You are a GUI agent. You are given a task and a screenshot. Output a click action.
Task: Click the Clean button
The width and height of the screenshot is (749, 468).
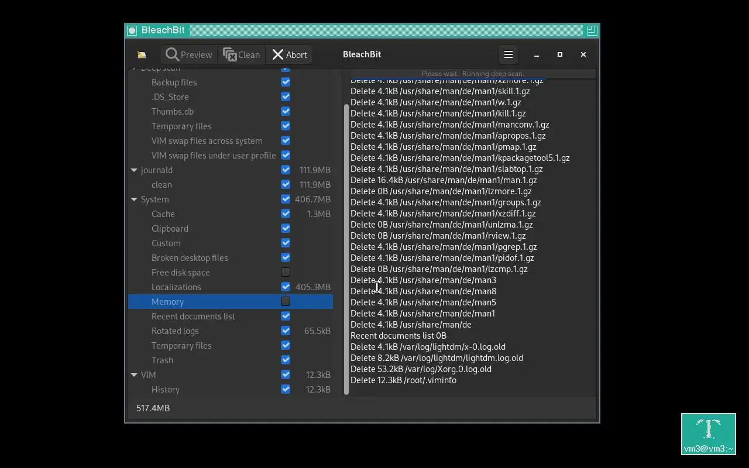click(x=241, y=54)
